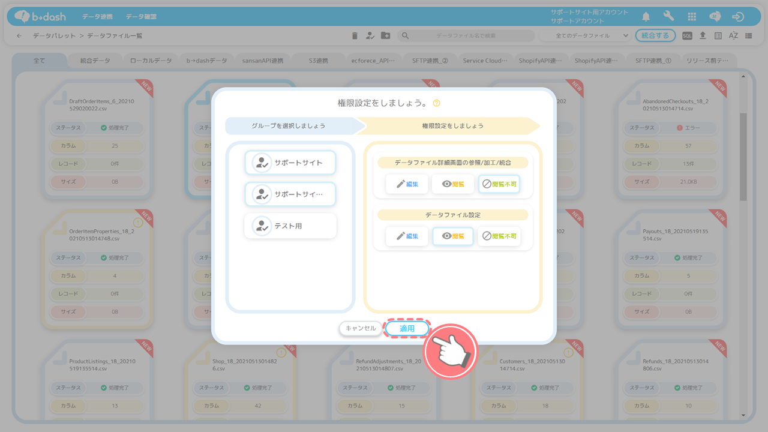The width and height of the screenshot is (768, 432).
Task: Click the SQL icon
Action: coord(688,36)
